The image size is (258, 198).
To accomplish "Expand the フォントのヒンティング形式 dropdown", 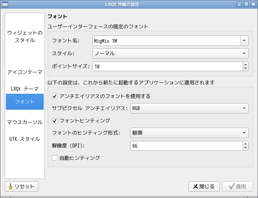I will (x=189, y=133).
